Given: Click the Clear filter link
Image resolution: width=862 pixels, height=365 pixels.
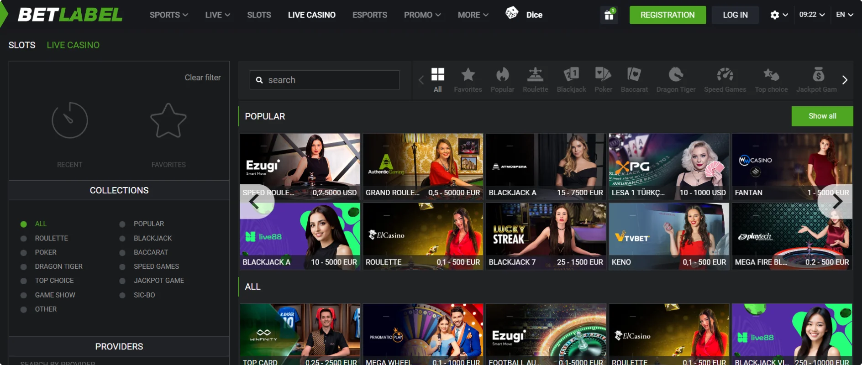Looking at the screenshot, I should [x=203, y=78].
